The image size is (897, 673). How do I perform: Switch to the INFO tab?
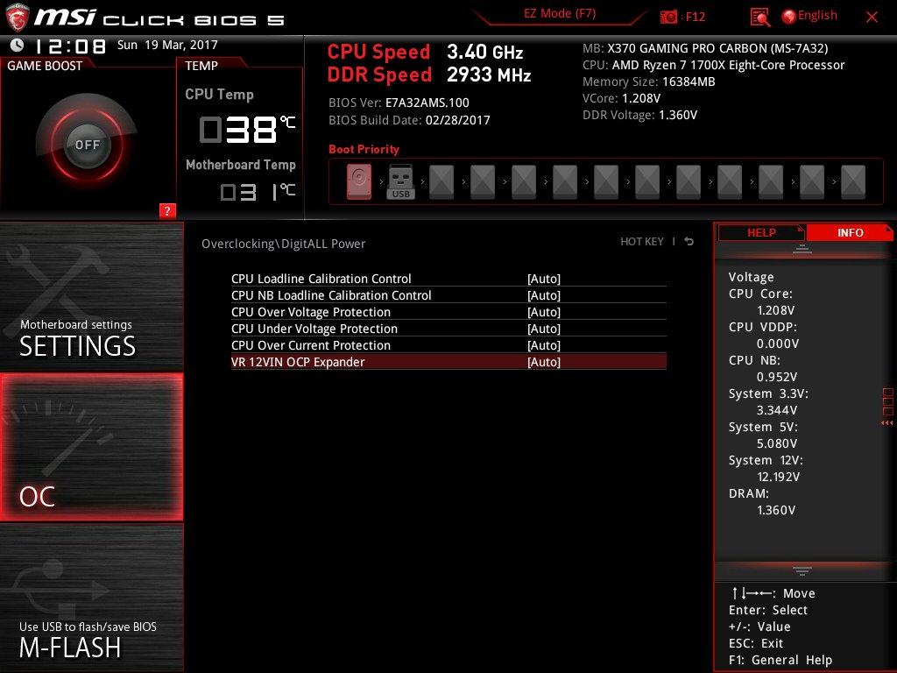coord(850,233)
